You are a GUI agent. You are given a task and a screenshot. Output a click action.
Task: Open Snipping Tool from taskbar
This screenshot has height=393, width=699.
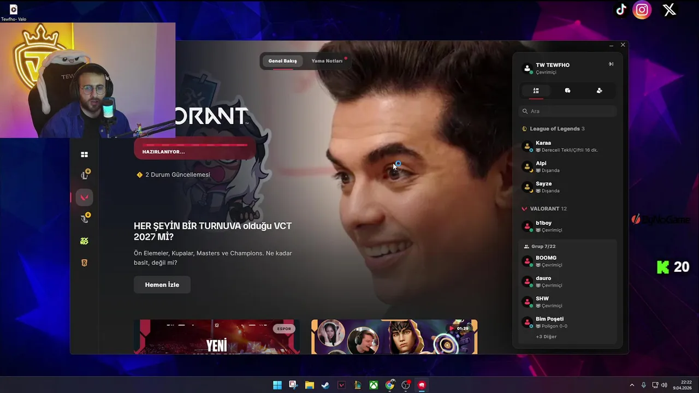click(293, 385)
